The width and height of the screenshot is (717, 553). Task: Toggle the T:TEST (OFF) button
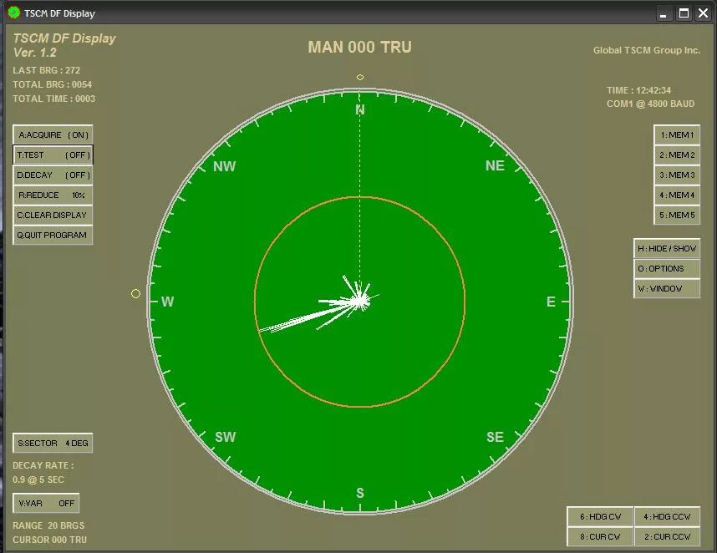(53, 155)
